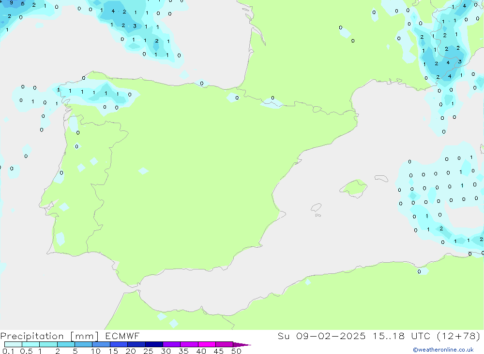Pick the 30–35 mm violet legend swatch
Viewport: 484px width, 354px height.
pos(172,344)
